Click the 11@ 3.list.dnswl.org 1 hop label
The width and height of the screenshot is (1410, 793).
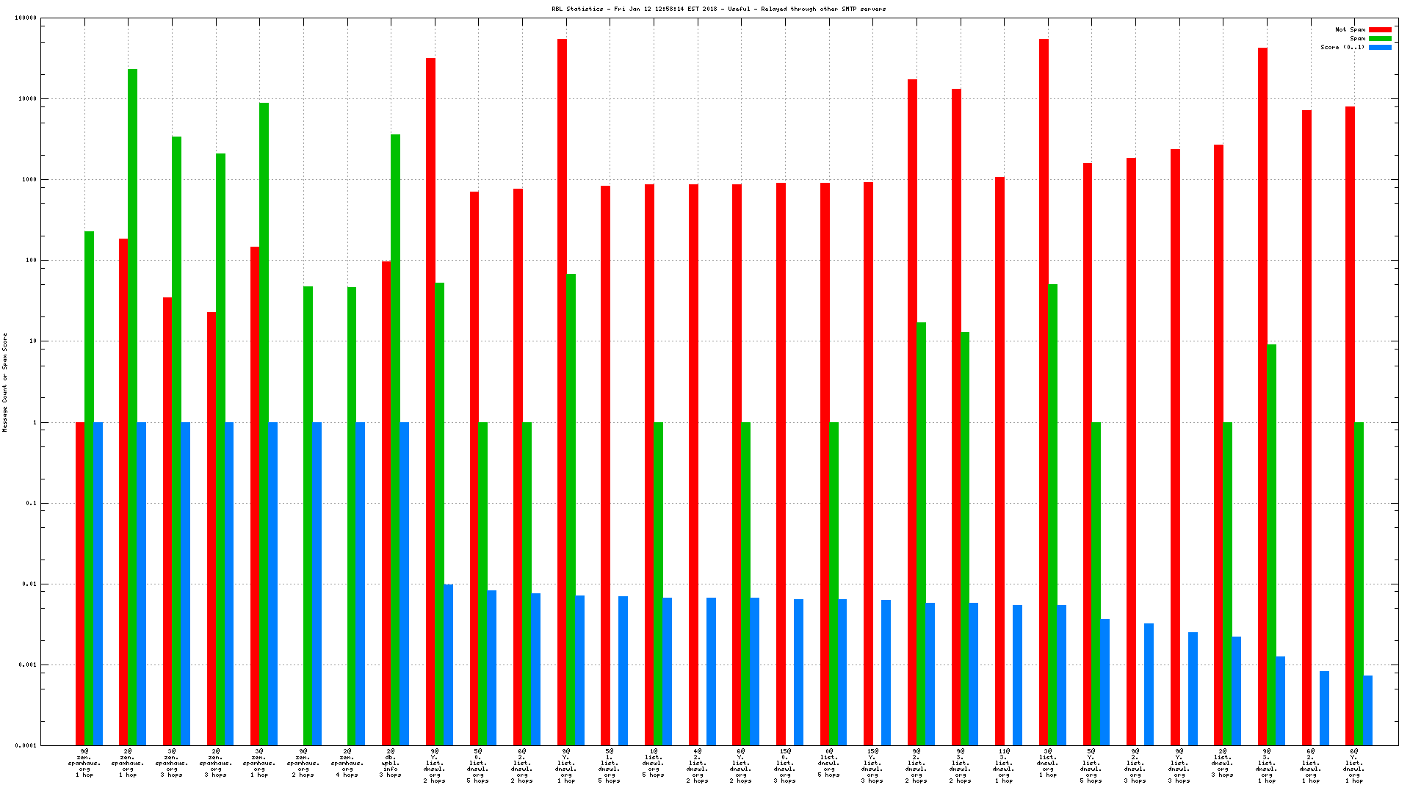1003,766
